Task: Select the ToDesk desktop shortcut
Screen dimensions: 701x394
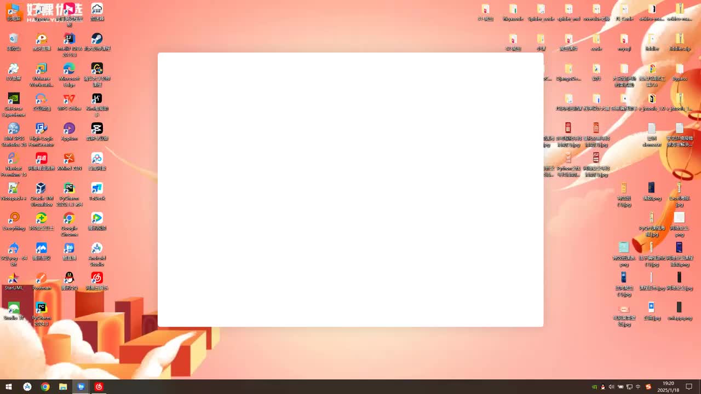Action: tap(97, 192)
